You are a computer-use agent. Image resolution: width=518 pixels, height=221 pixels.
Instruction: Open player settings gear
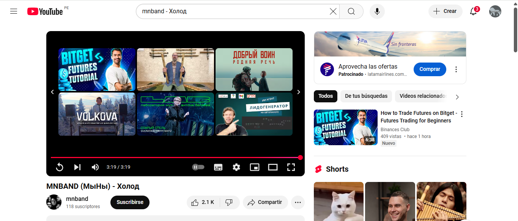point(236,167)
